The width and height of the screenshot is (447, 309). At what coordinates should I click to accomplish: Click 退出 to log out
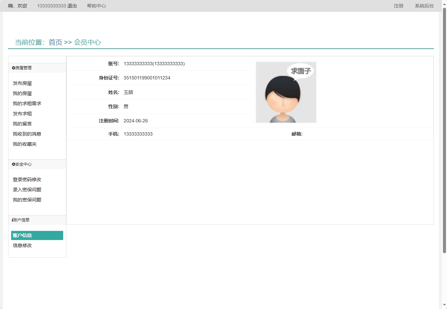tap(72, 6)
